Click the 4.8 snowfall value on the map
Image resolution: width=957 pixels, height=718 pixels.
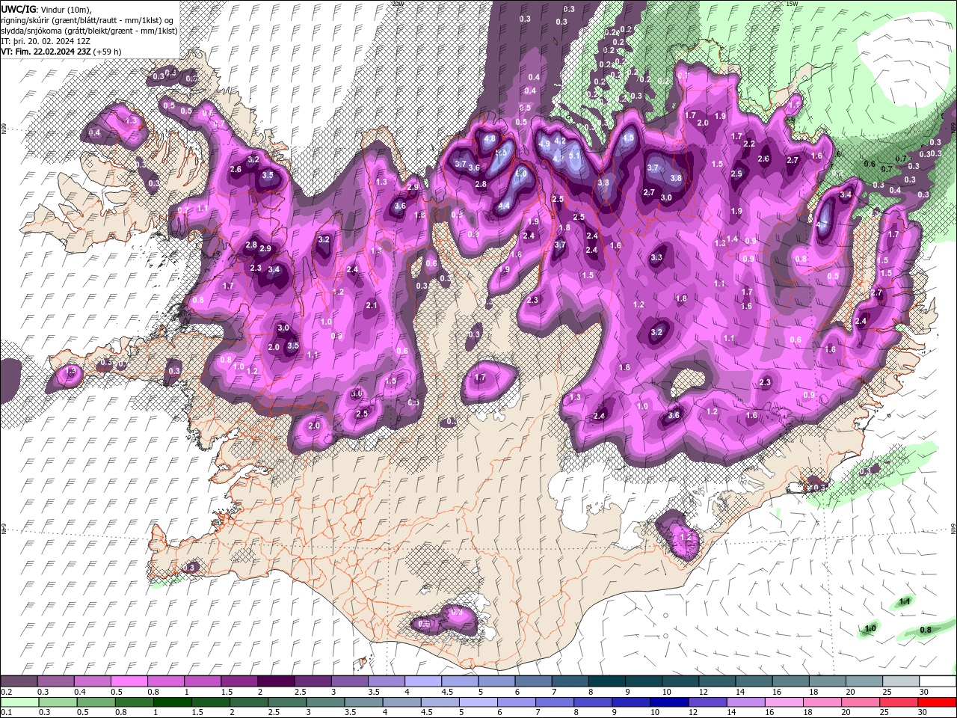tap(490, 139)
